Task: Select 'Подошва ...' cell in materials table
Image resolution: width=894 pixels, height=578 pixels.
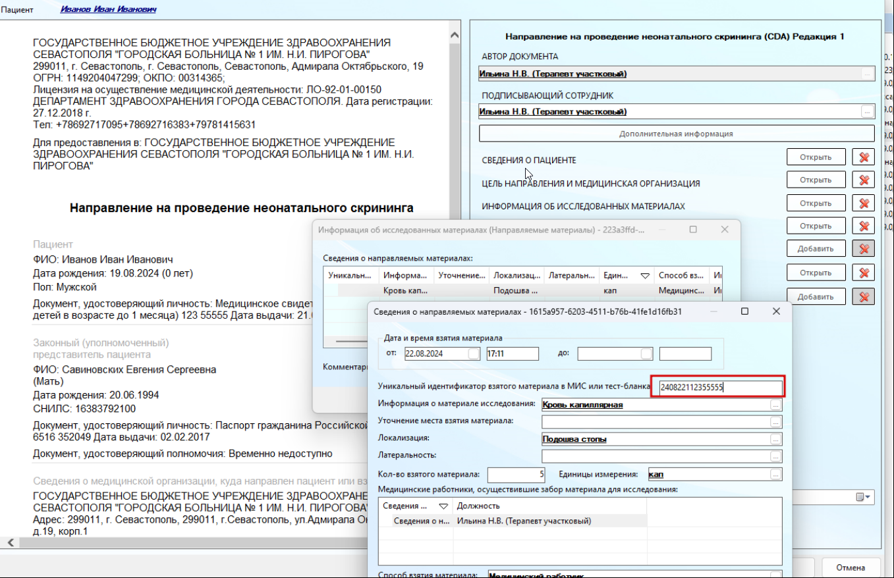Action: click(517, 290)
